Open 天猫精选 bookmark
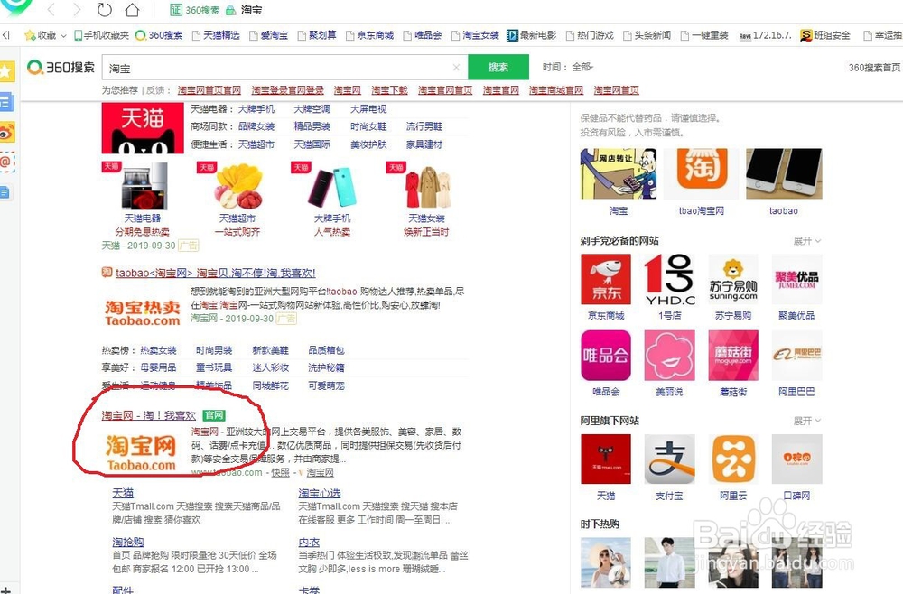The width and height of the screenshot is (903, 594). coord(216,35)
